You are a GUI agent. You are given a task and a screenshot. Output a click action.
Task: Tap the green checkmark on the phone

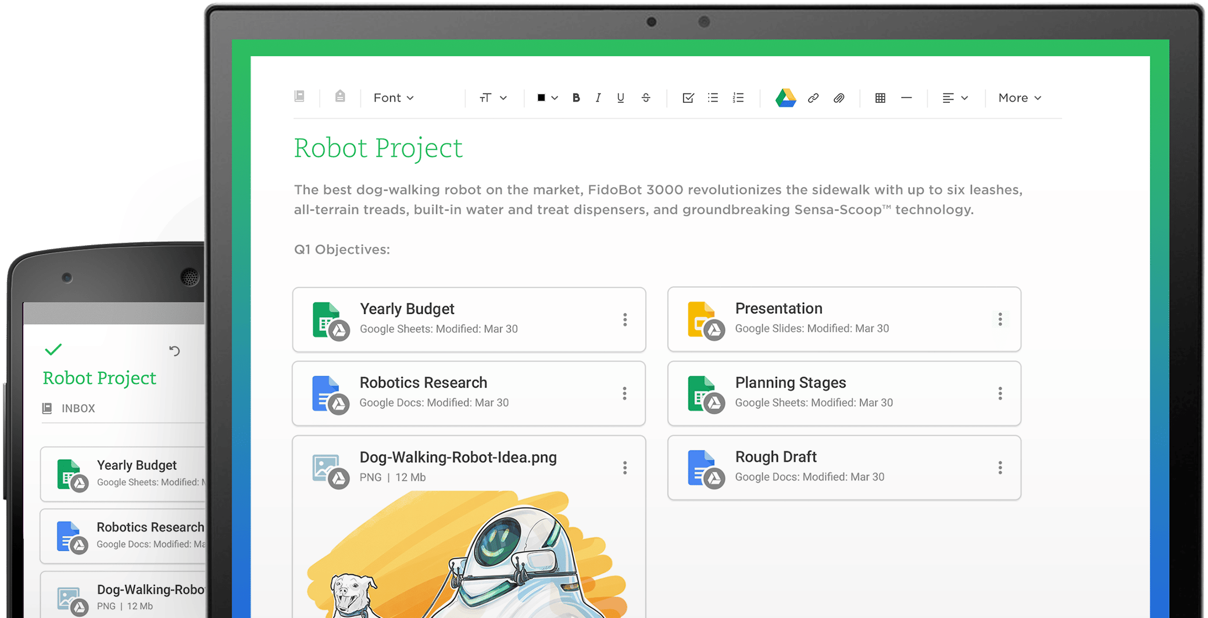click(53, 350)
